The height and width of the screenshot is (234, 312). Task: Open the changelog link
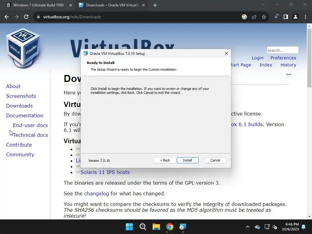(x=97, y=193)
